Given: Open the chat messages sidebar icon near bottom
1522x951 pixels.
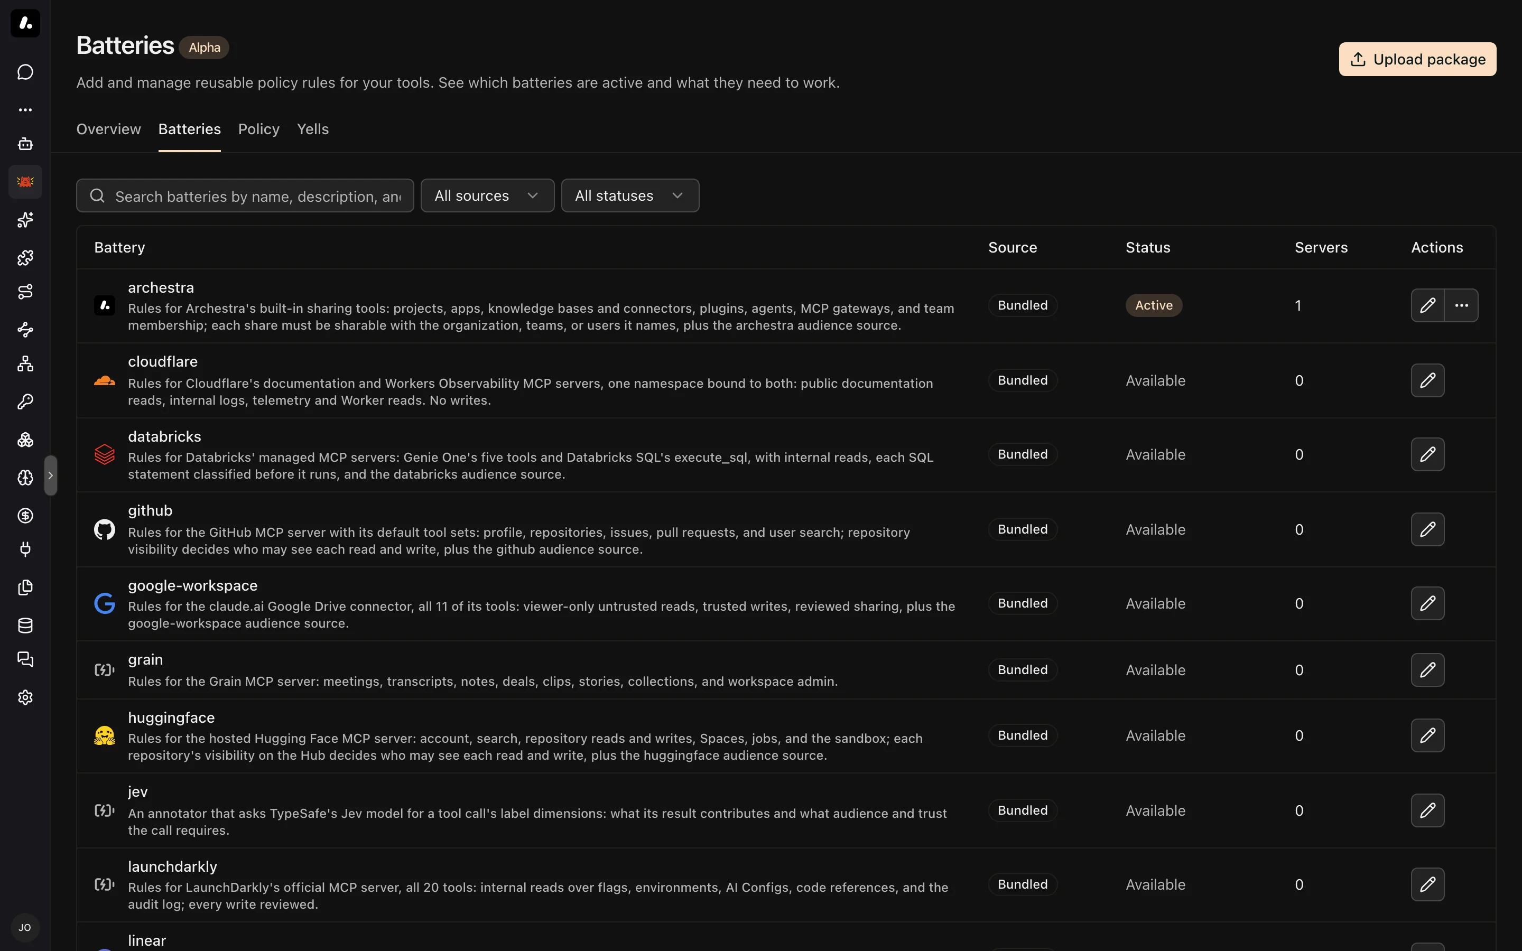Looking at the screenshot, I should point(25,659).
